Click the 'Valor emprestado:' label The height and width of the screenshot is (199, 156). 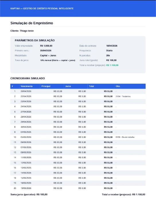[24, 46]
